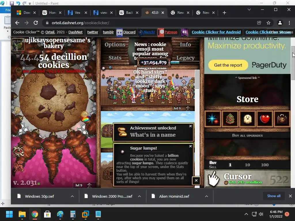Screen dimensions: 295x221
Task: Expand options for Alien Hominid.swf download
Action: coord(206,196)
